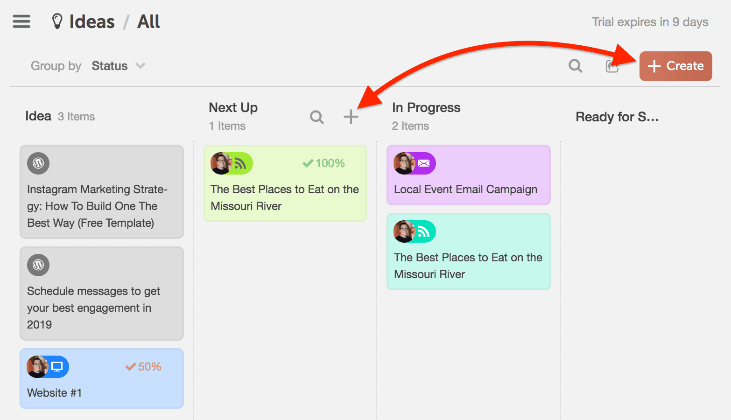
Task: Open teal Best Places to Eat card
Action: (469, 252)
